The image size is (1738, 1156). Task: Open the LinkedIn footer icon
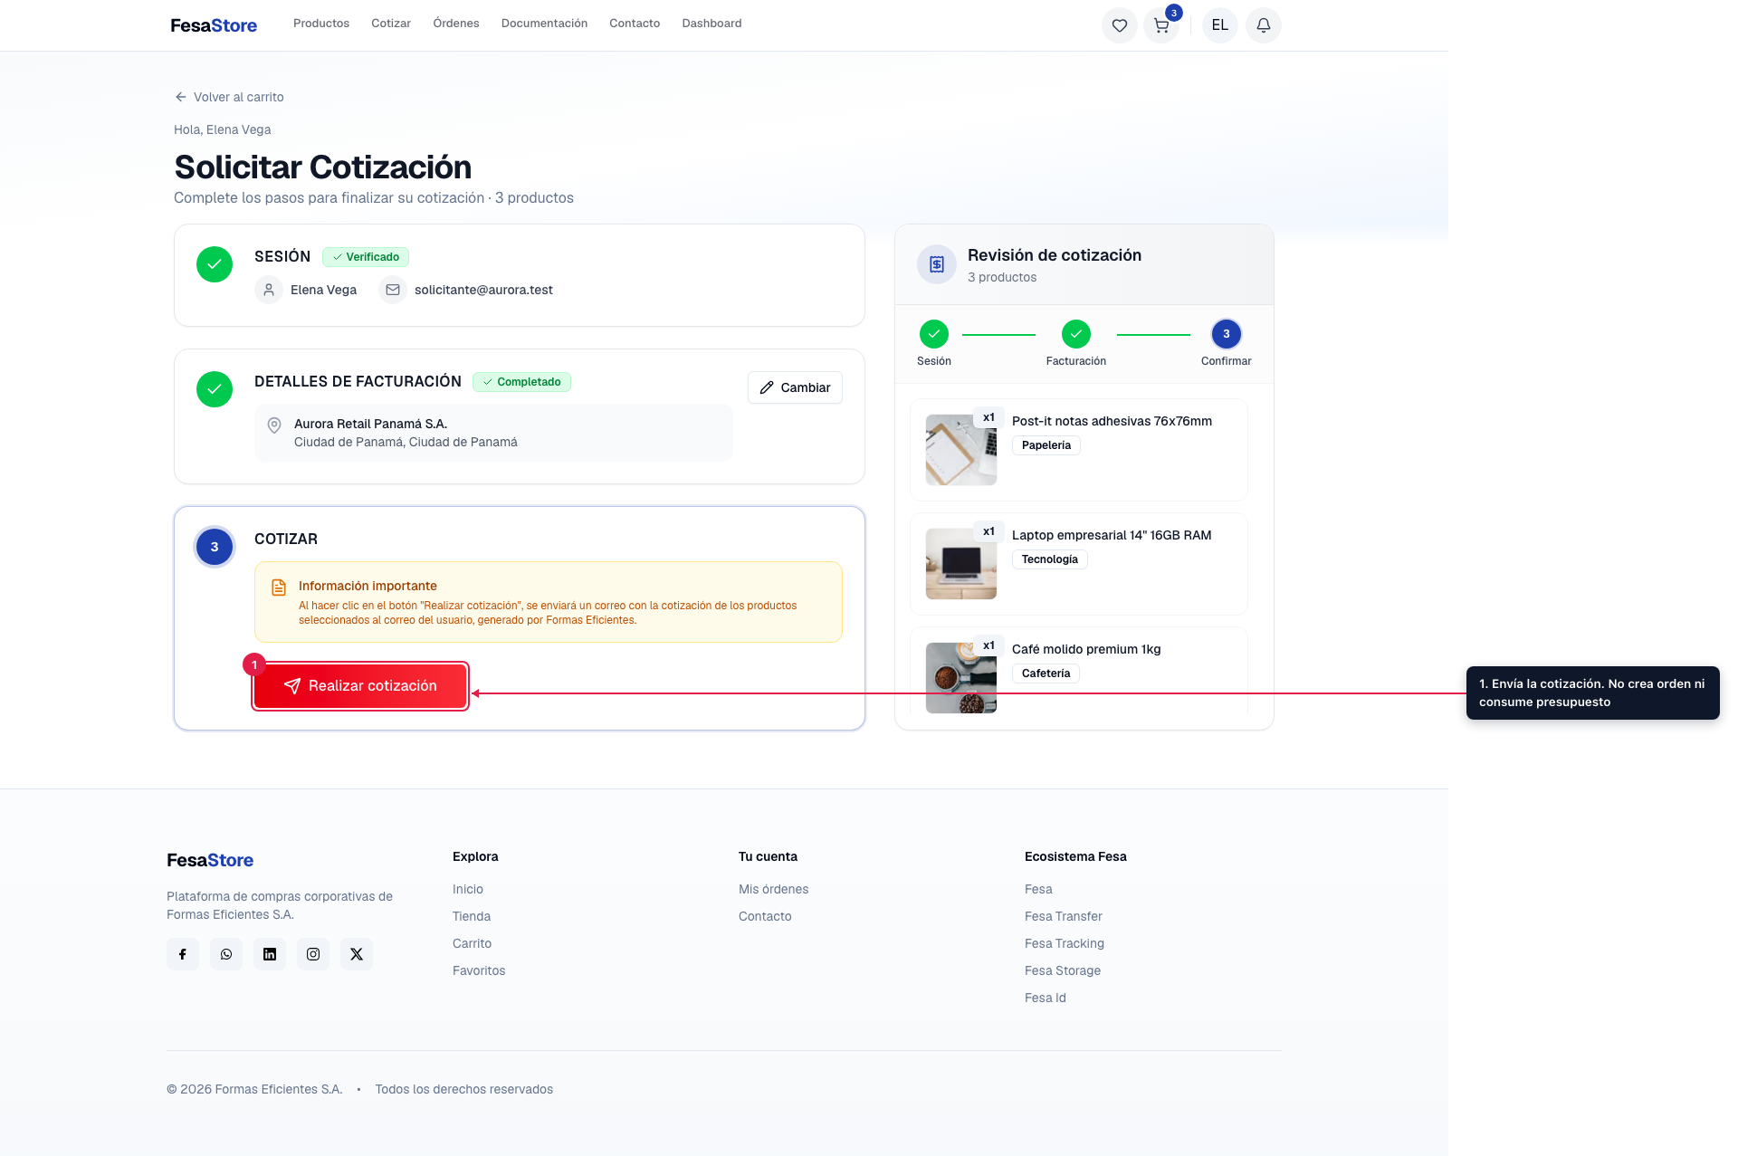pyautogui.click(x=270, y=954)
